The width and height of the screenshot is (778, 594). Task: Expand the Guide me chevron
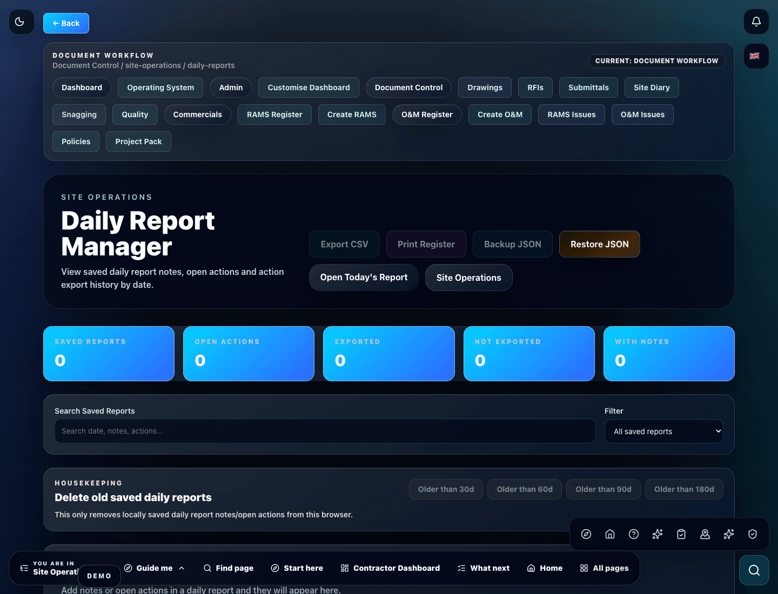pos(182,568)
